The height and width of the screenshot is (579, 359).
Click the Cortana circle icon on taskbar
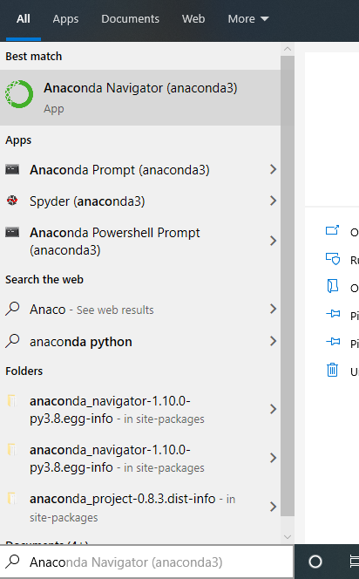(315, 562)
